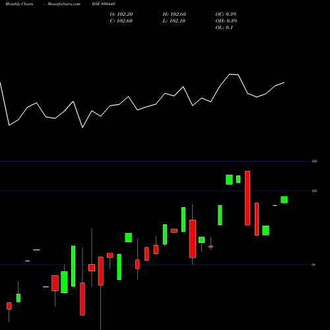
Task: Click the BSE stock code label
Action: point(104,4)
